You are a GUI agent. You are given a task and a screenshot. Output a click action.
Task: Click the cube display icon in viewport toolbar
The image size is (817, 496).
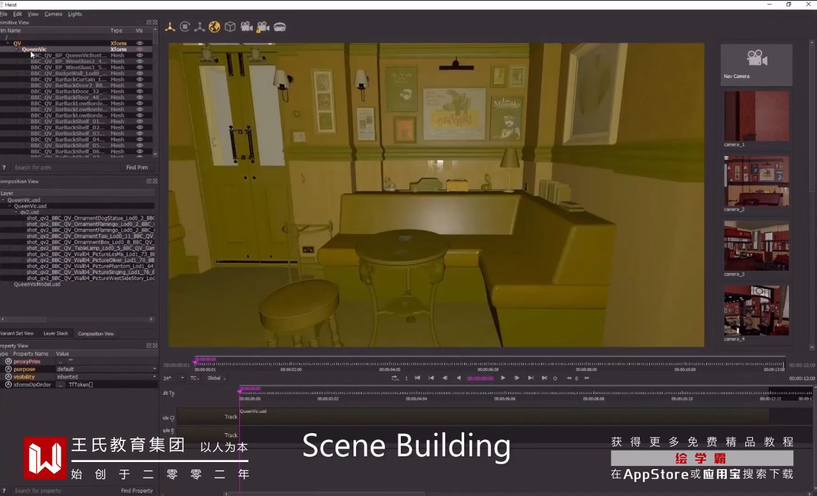[x=230, y=27]
